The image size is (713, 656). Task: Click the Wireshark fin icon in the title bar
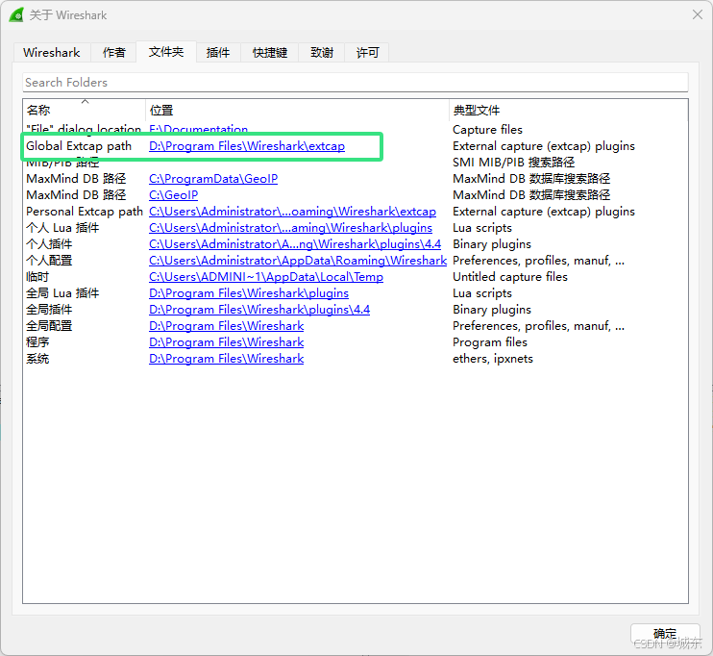(16, 15)
